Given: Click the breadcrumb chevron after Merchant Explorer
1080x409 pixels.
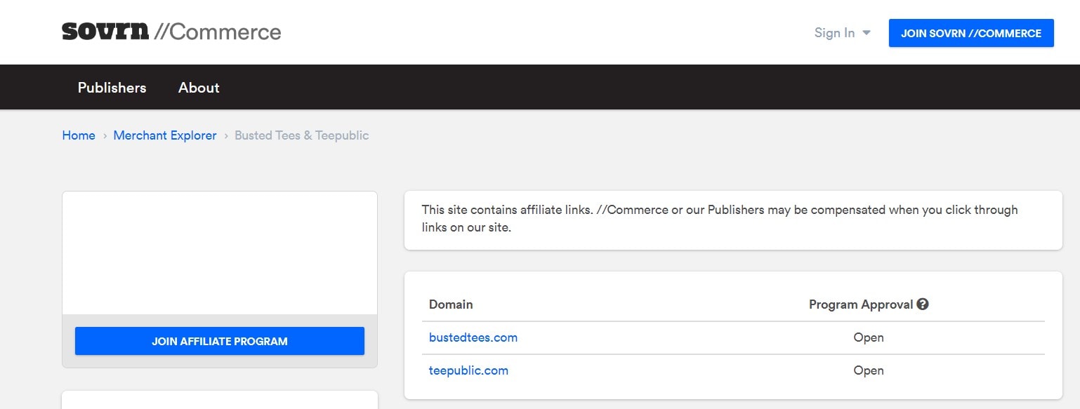Looking at the screenshot, I should 226,136.
